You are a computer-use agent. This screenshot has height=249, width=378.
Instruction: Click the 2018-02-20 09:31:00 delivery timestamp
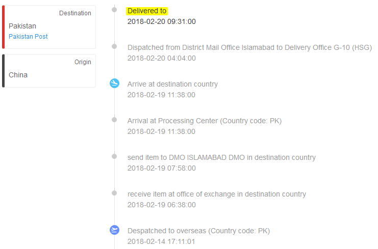click(x=162, y=21)
